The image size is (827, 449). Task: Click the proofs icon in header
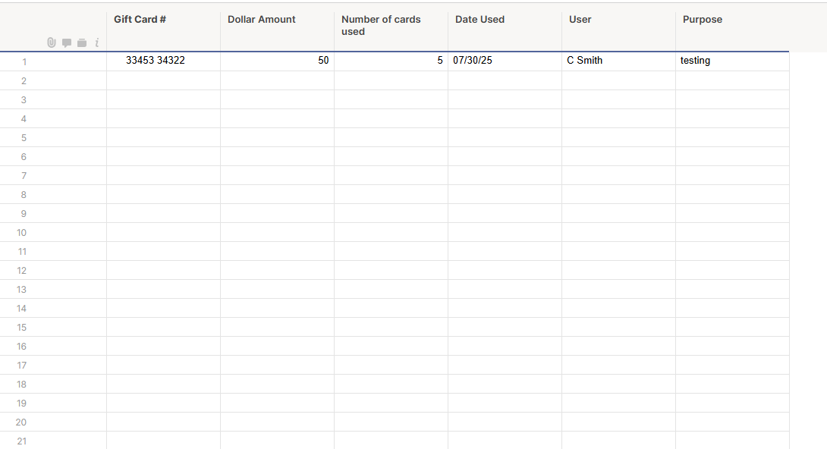[82, 43]
